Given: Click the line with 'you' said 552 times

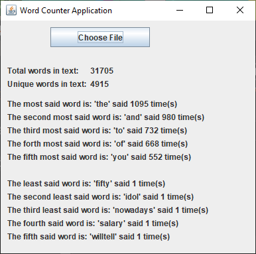Looking at the screenshot, I should (99, 157).
